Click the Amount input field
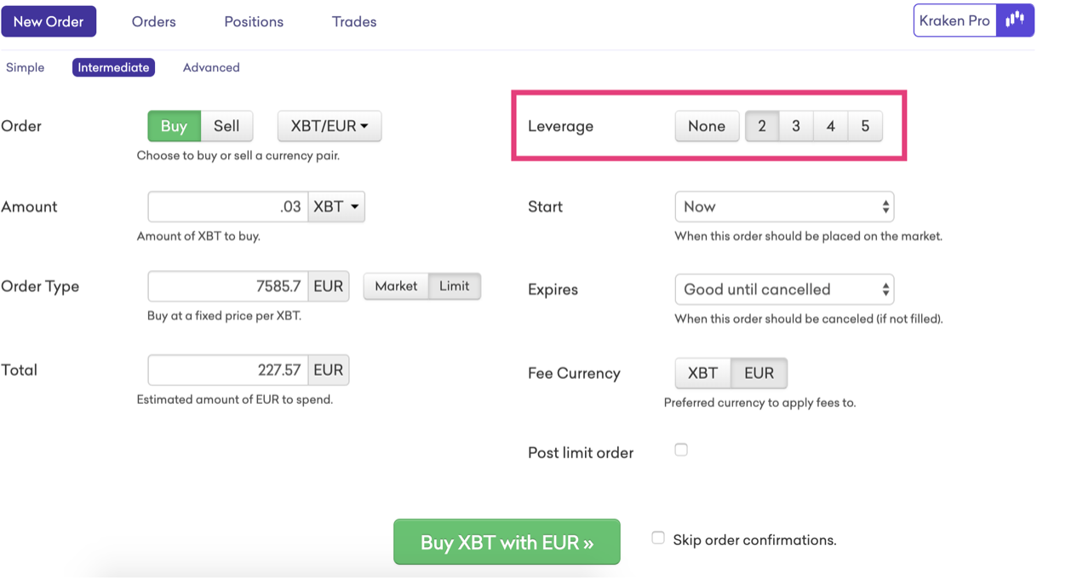Viewport: 1066px width, 586px height. pyautogui.click(x=228, y=207)
